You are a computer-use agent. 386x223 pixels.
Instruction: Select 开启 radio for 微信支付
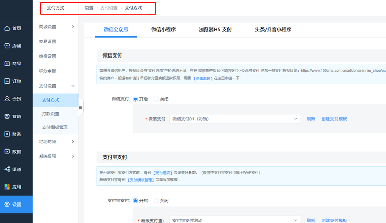[x=135, y=99]
